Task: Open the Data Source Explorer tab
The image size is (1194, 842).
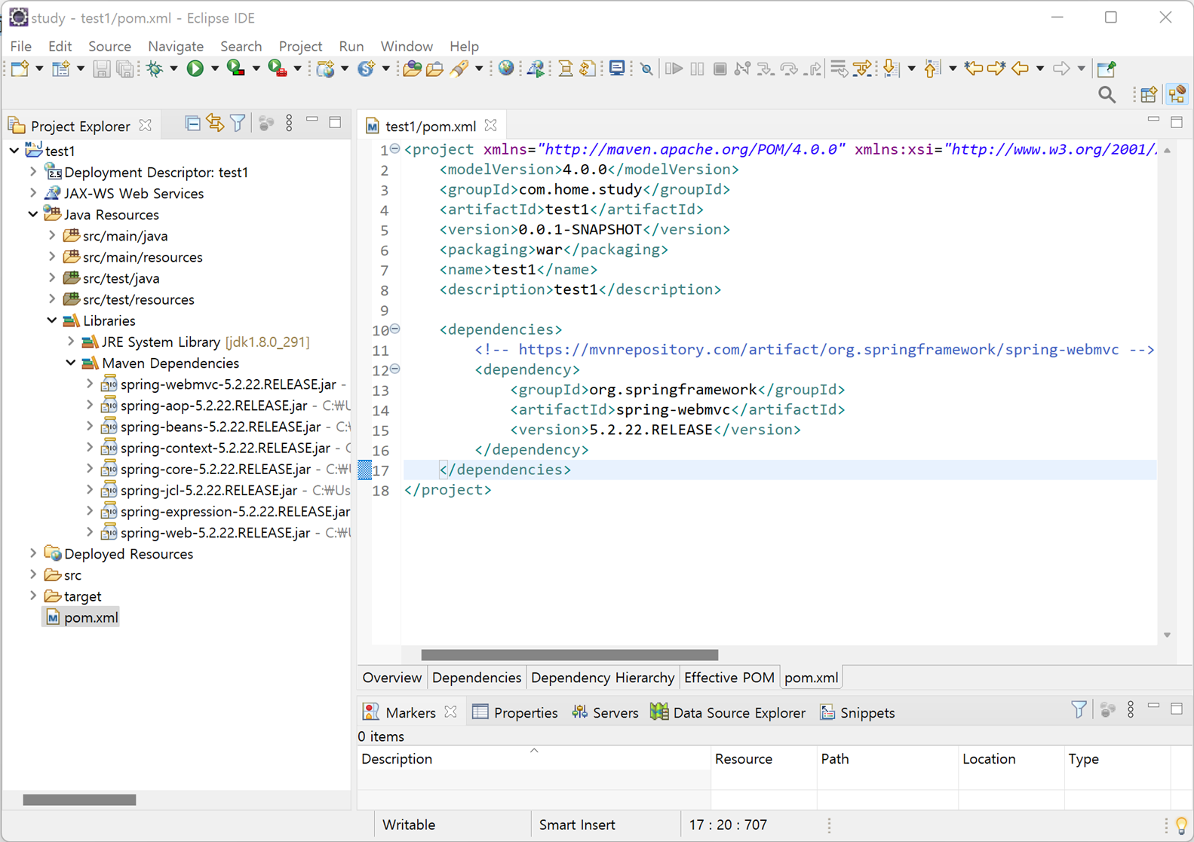Action: pos(729,712)
